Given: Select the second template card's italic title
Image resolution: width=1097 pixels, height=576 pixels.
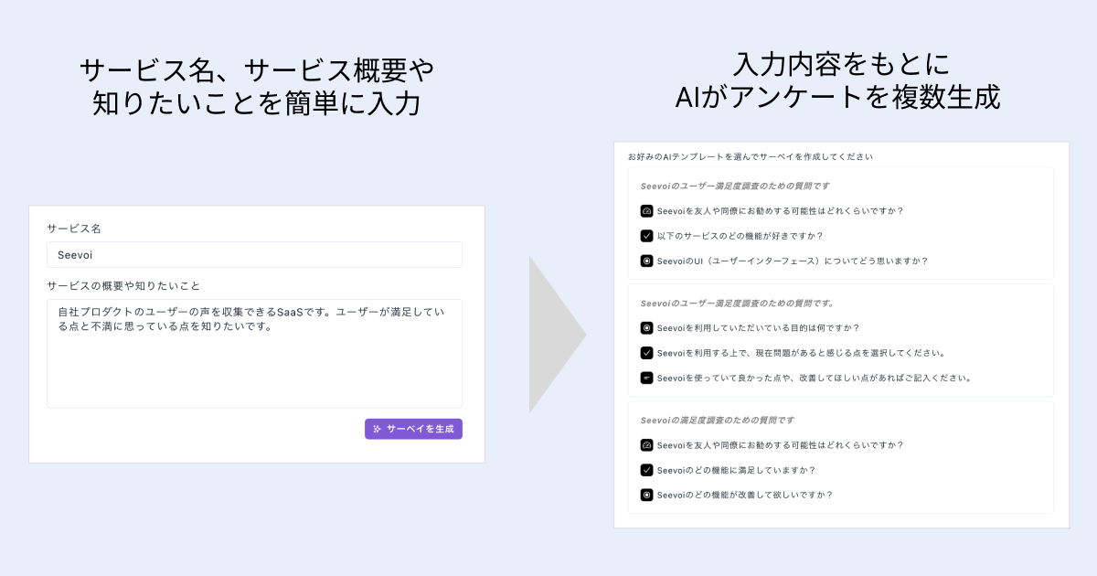Looking at the screenshot, I should tap(737, 303).
